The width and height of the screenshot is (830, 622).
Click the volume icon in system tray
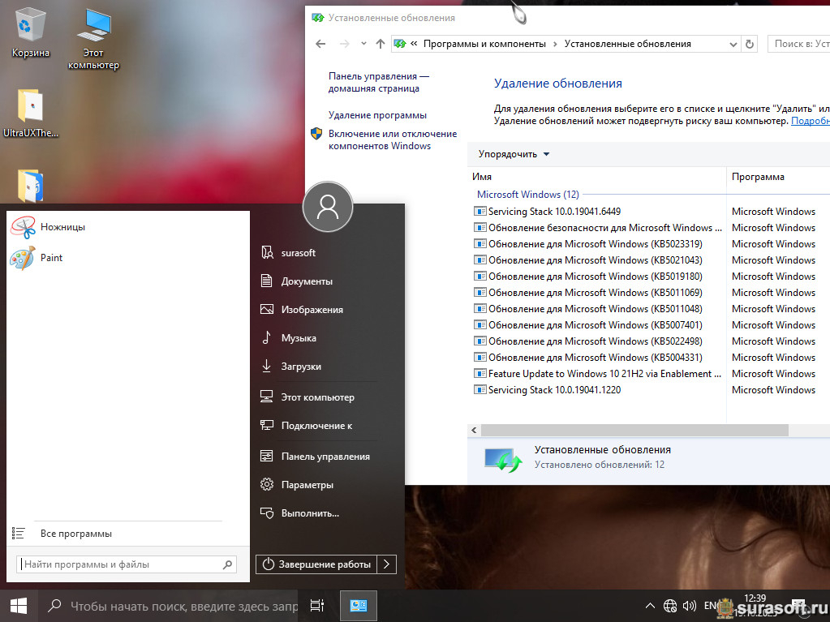(690, 606)
